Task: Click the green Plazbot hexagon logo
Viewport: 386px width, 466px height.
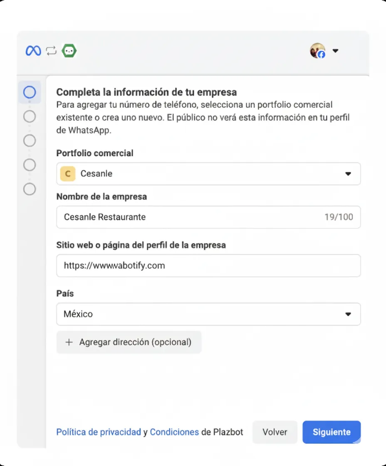Action: pos(69,50)
